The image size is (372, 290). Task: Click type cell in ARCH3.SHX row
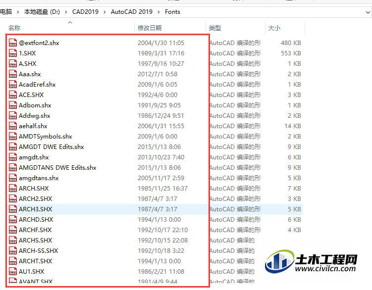(x=235, y=209)
